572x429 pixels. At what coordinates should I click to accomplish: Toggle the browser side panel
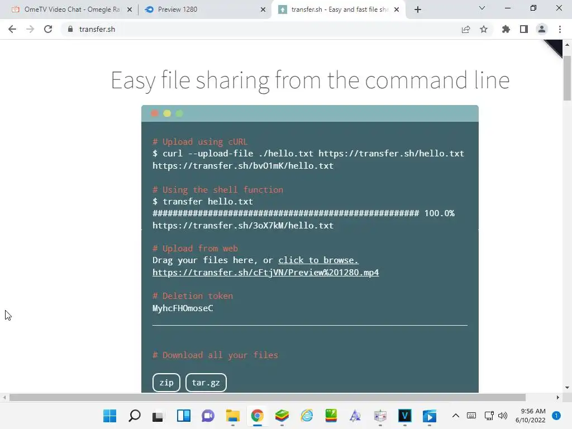[524, 29]
